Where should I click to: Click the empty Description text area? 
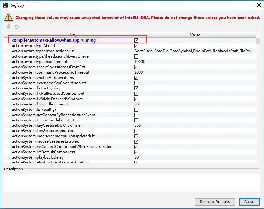(132, 183)
